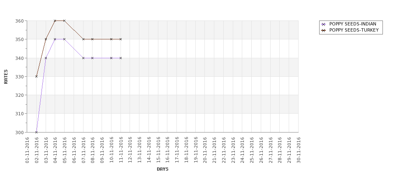Viewport: 401px width, 176px height.
Task: Select Indian data point at 340 on 11-11-2016
Action: click(x=121, y=58)
